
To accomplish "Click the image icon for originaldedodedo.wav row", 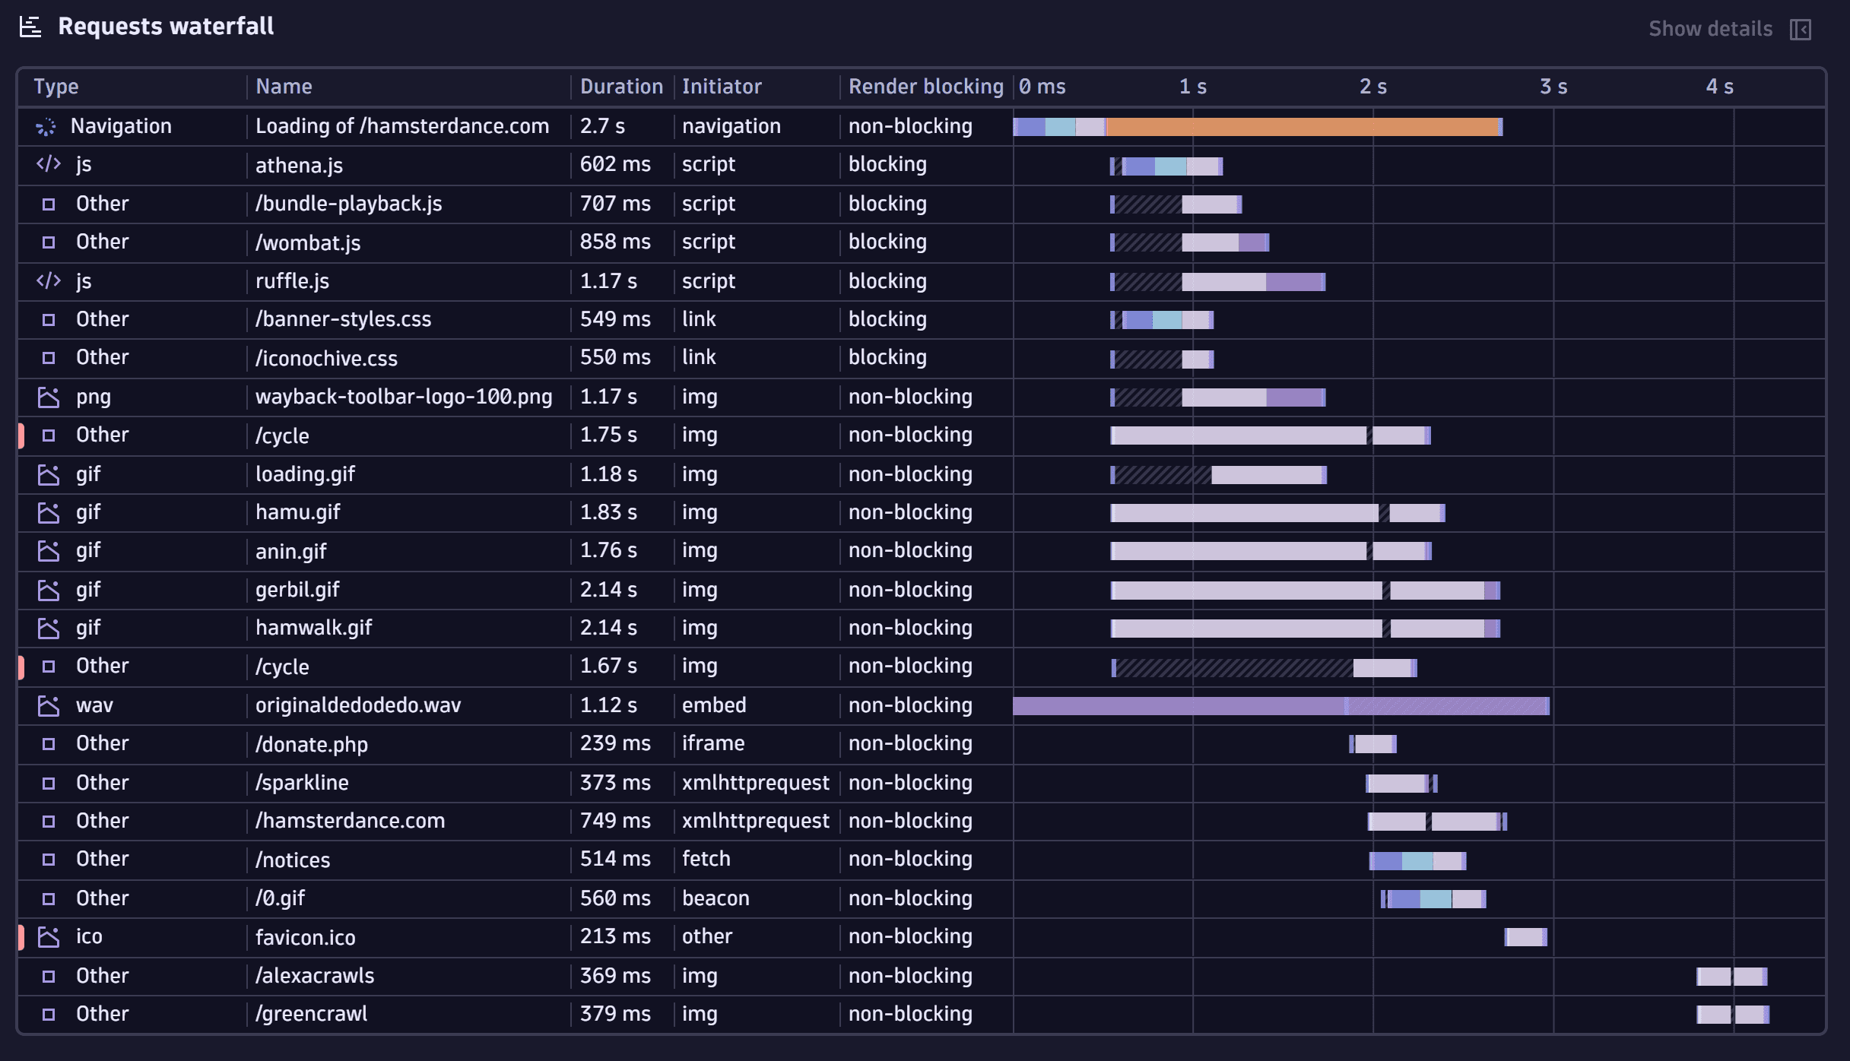I will (x=49, y=705).
